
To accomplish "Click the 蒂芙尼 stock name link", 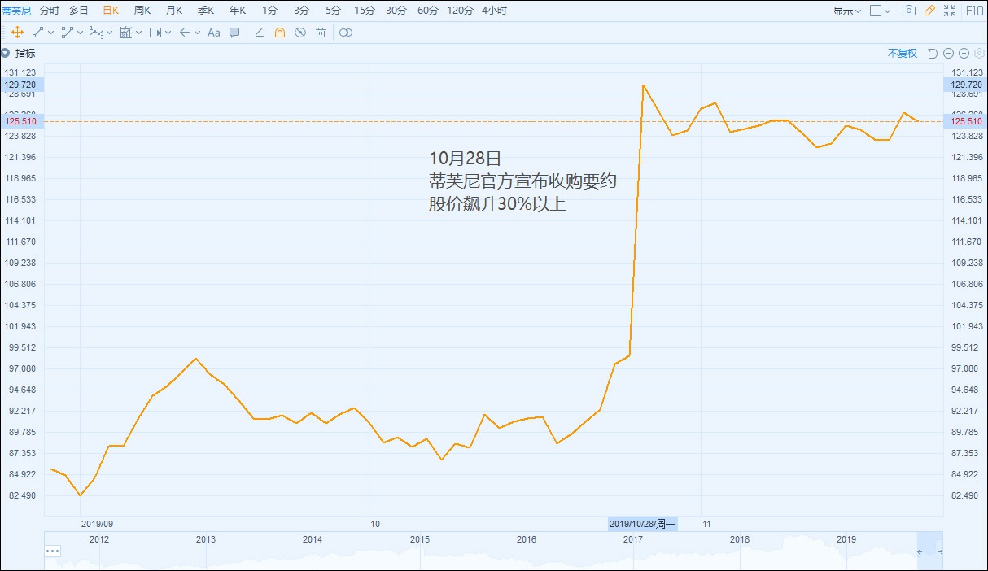I will pos(16,11).
